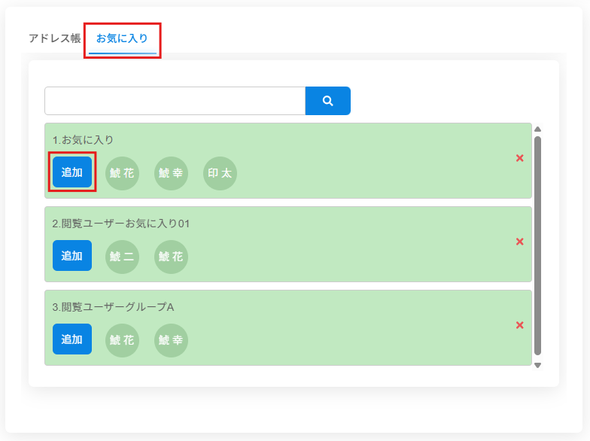Viewport: 590px width, 441px height.
Task: Focus the favorites search text field
Action: click(175, 101)
